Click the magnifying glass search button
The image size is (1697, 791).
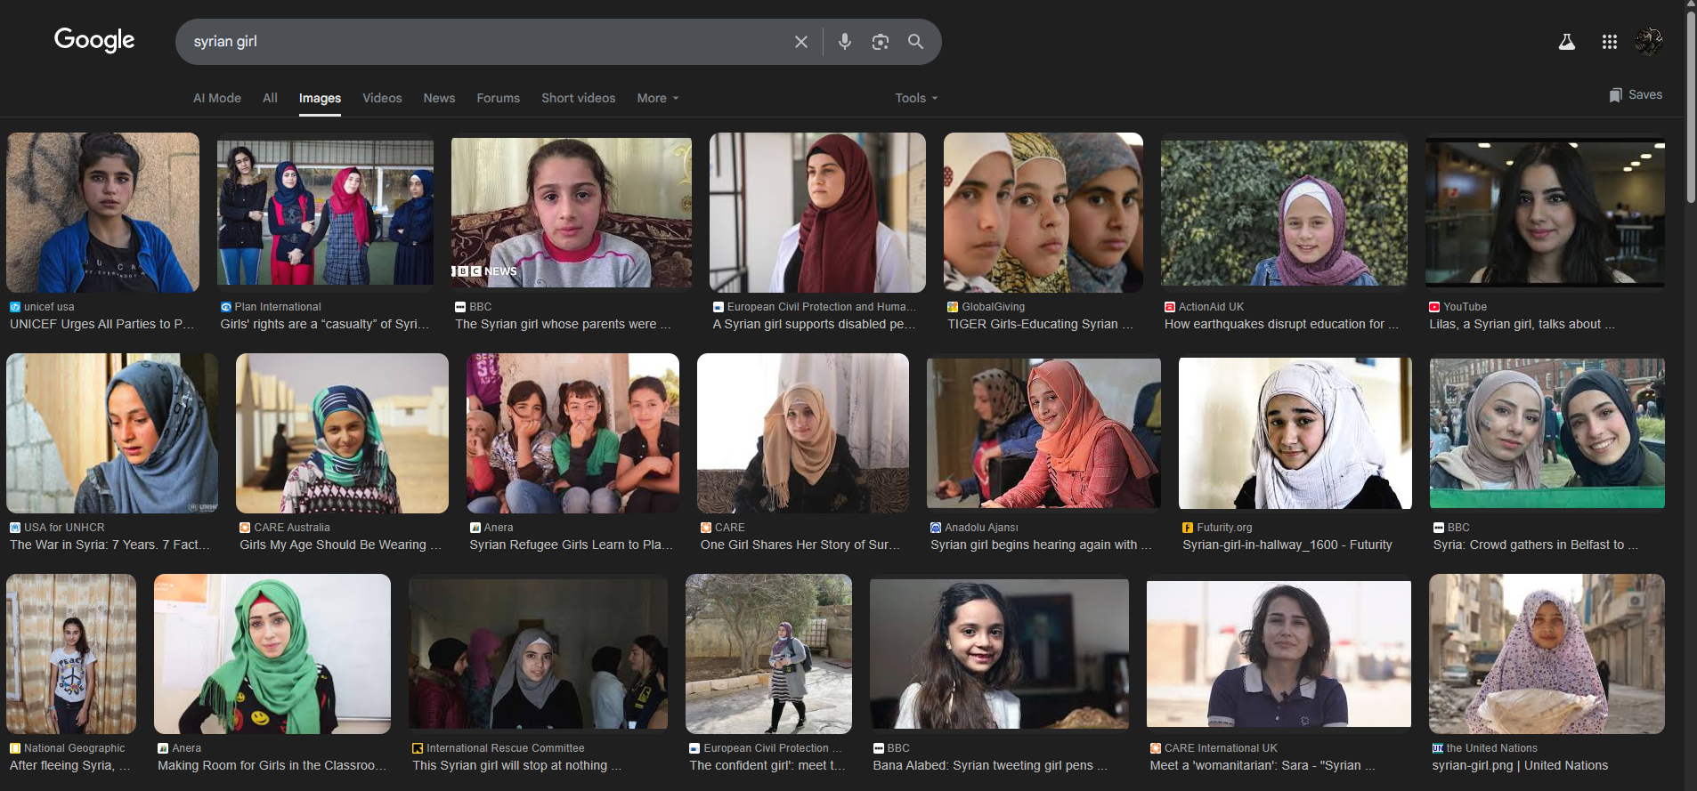[x=915, y=42]
